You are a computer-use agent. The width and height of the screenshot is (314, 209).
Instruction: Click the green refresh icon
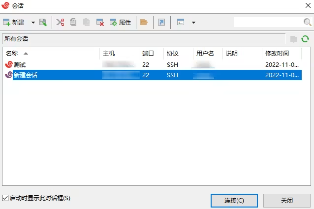(x=305, y=39)
